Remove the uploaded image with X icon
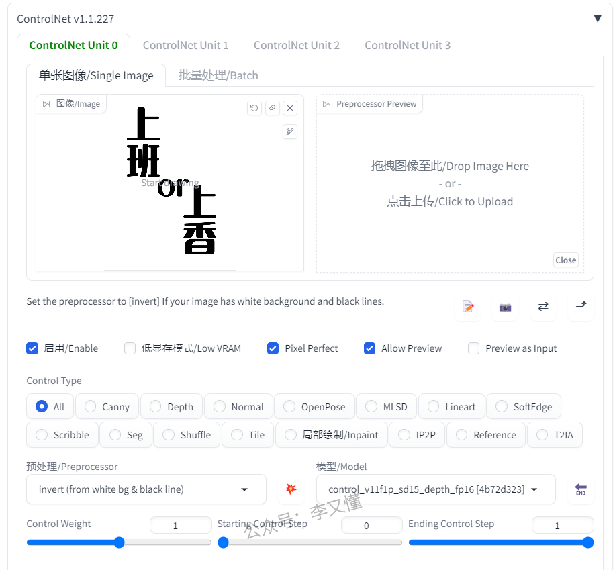Screen dimensions: 615x570 point(290,108)
